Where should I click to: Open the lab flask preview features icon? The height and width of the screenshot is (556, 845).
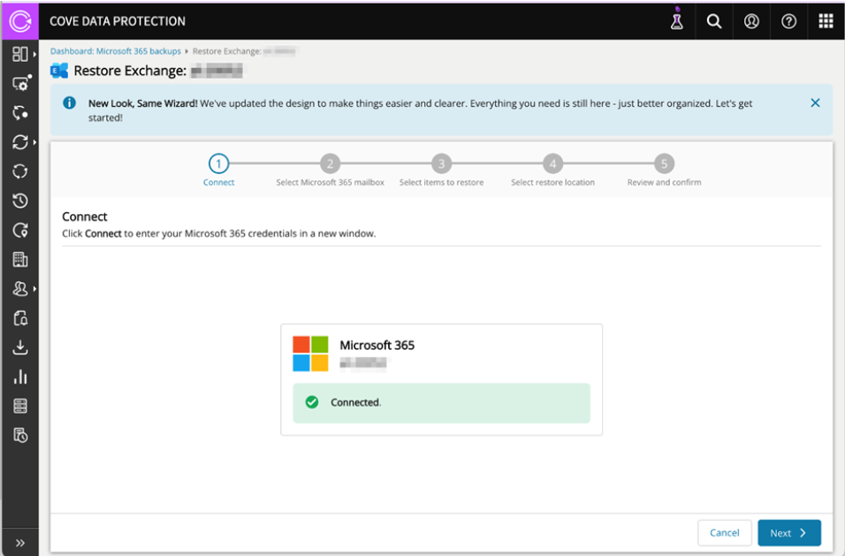click(677, 20)
